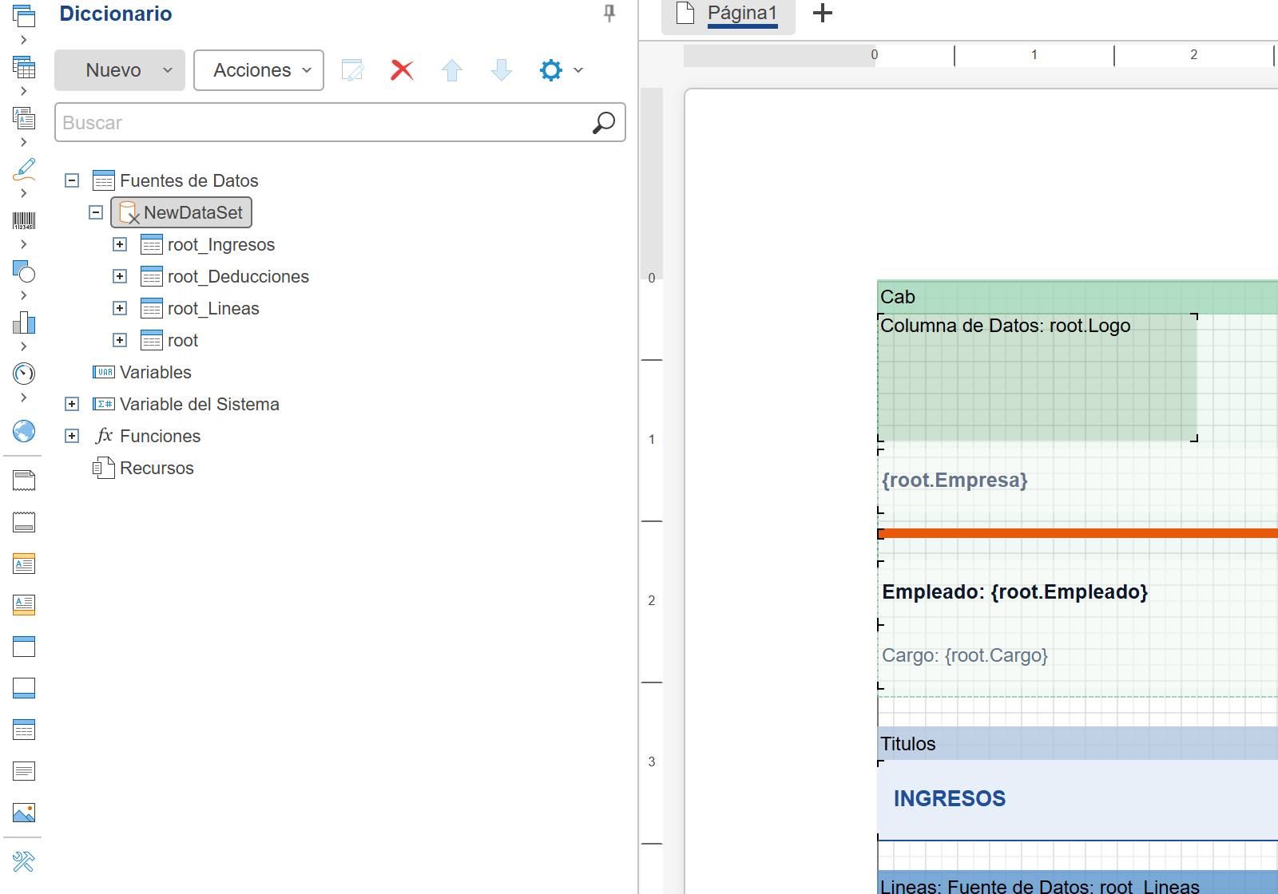
Task: Select the Cargo: {root.Cargo} text component
Action: [965, 655]
